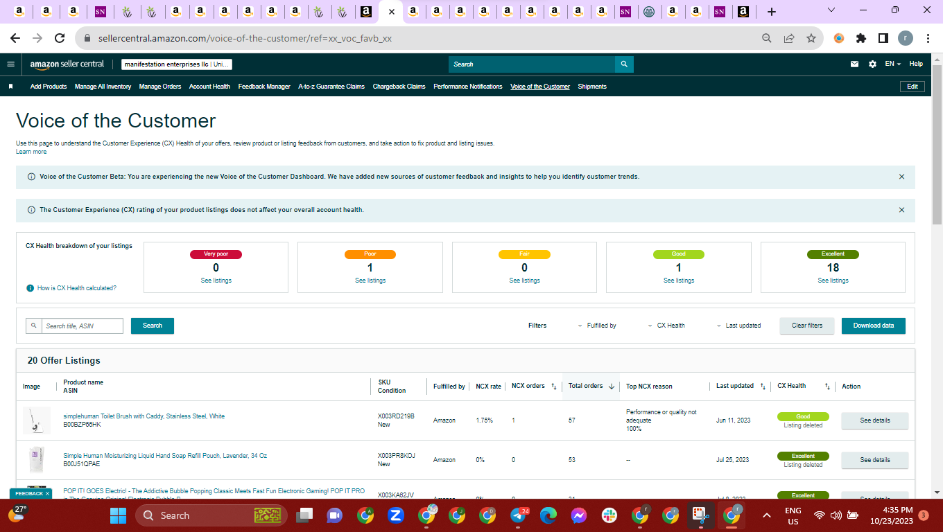Click the magnifier button beside the header search

pyautogui.click(x=624, y=64)
